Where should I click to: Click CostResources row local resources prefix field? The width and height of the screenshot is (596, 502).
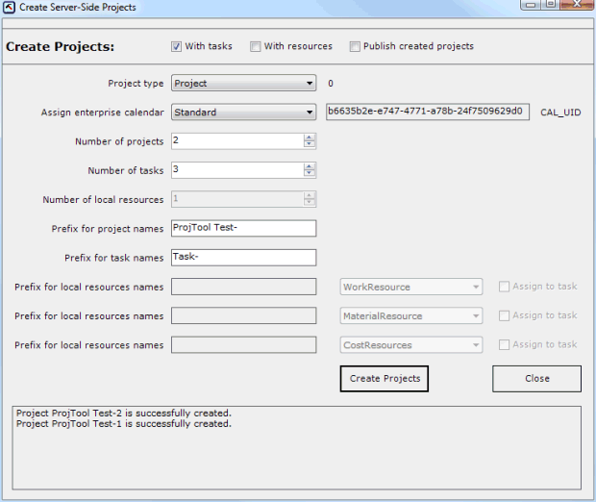click(x=243, y=345)
